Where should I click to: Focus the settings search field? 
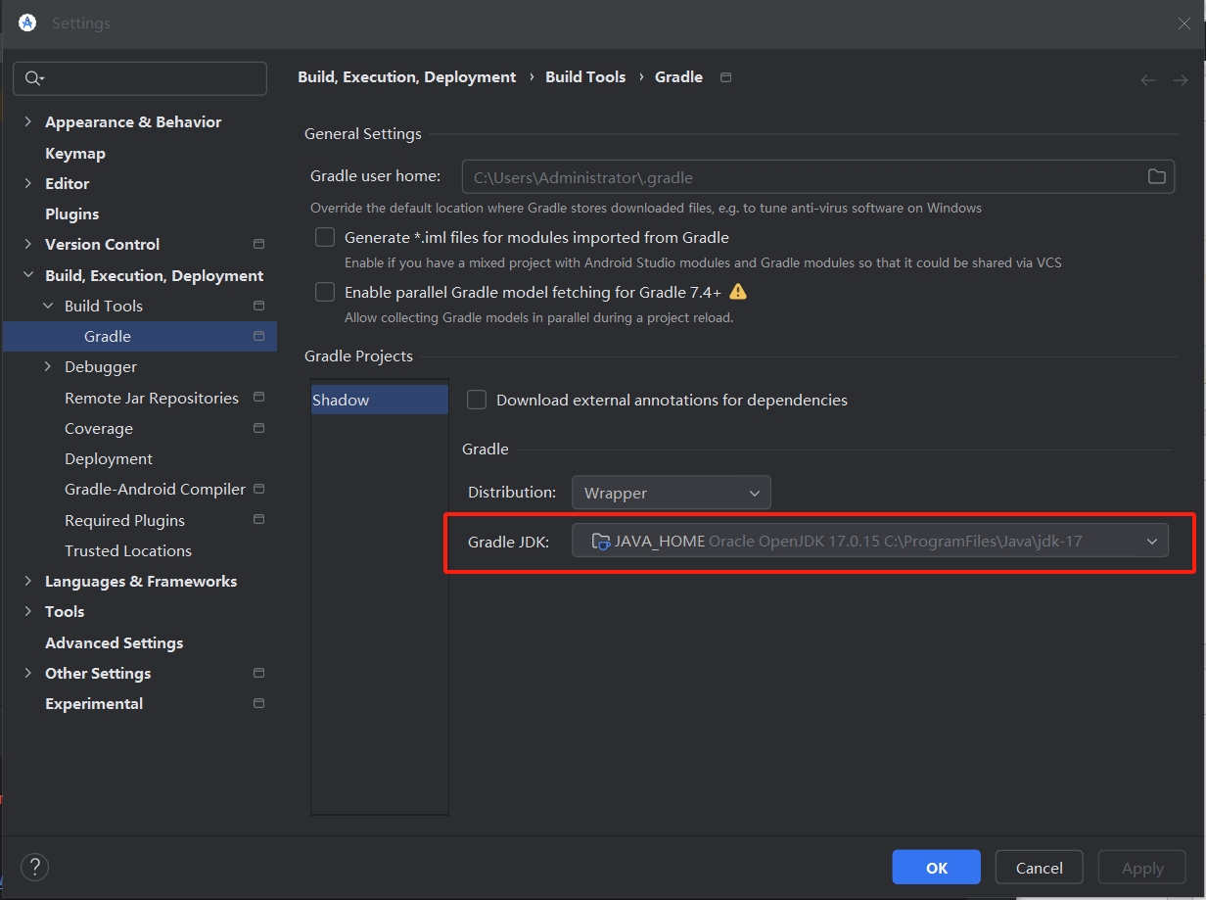pyautogui.click(x=140, y=78)
